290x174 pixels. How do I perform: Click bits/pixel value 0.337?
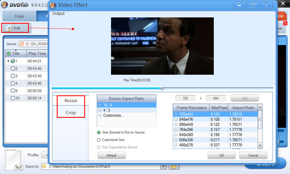215,145
